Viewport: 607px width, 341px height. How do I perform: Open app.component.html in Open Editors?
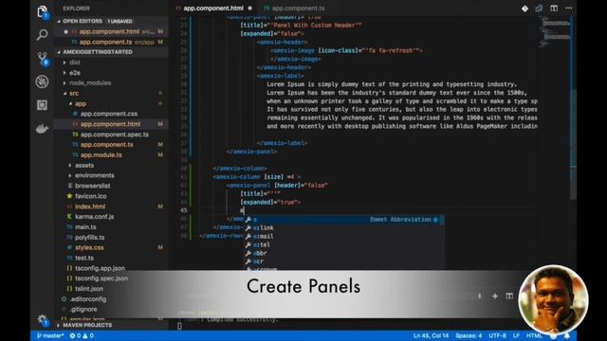(x=112, y=31)
